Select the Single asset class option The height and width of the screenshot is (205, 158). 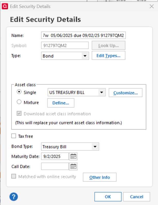19,92
